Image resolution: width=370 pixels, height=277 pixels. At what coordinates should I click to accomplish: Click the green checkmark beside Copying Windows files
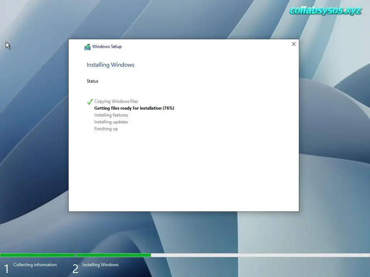tap(90, 101)
